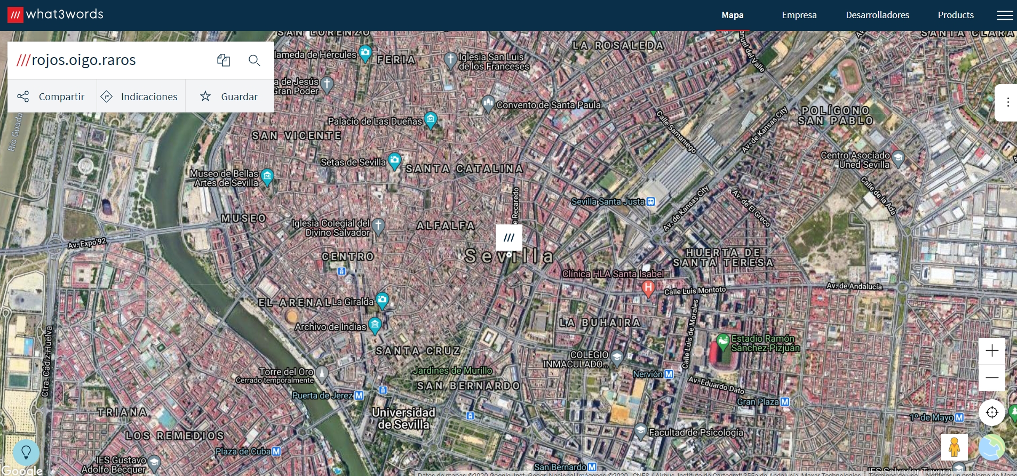This screenshot has width=1017, height=476.
Task: Click Alameda de Hércules camera marker
Action: (x=365, y=53)
